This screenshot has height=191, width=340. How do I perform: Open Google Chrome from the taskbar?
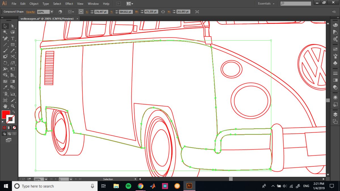(x=141, y=186)
